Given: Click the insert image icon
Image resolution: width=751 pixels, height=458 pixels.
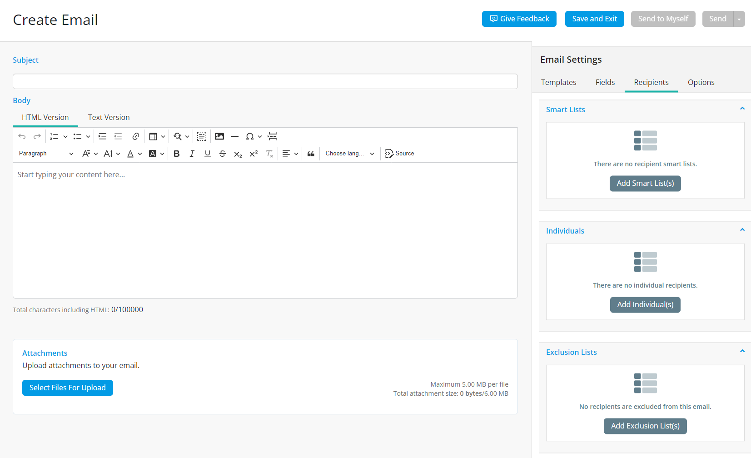Looking at the screenshot, I should point(219,136).
